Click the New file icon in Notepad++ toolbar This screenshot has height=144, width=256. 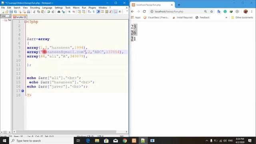(3, 12)
